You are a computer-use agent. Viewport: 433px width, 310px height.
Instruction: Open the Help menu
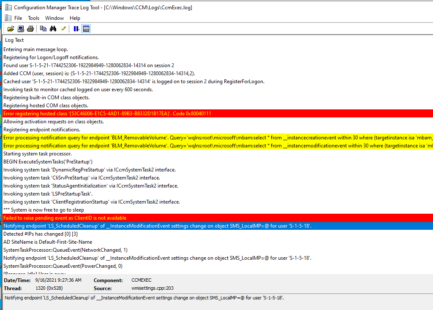point(75,18)
